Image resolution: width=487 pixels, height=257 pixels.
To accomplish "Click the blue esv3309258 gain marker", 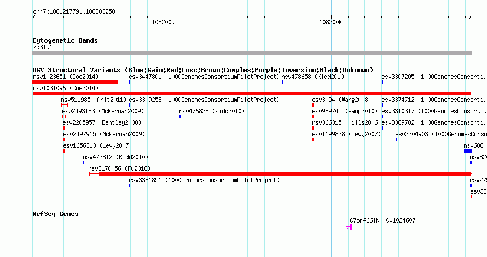I will [x=130, y=105].
